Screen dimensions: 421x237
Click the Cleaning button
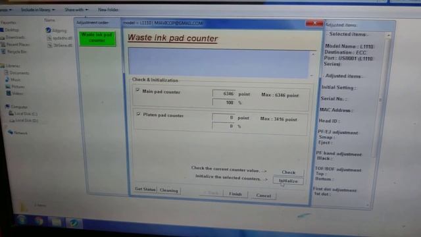coord(169,190)
